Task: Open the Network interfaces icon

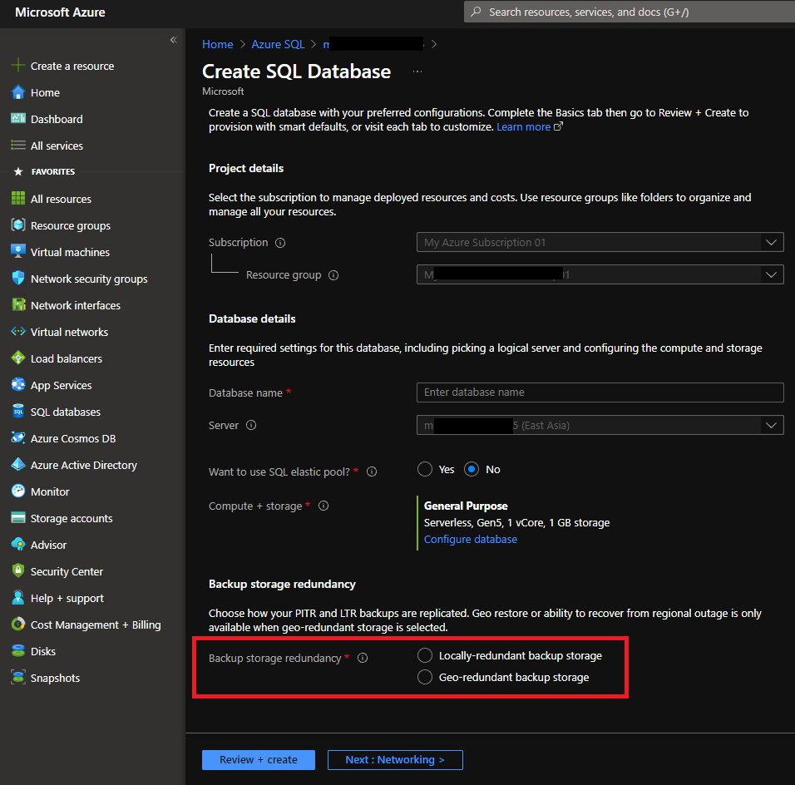Action: pyautogui.click(x=18, y=305)
